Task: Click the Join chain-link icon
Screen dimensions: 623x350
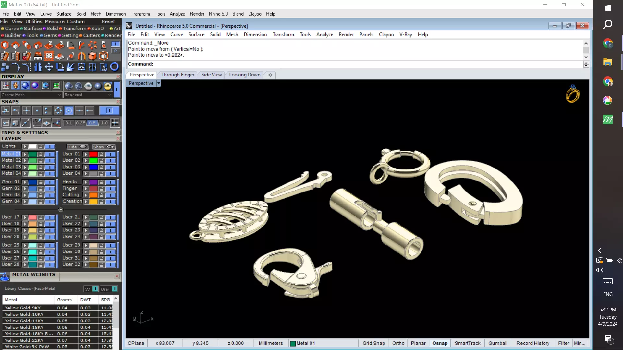Action: (81, 67)
